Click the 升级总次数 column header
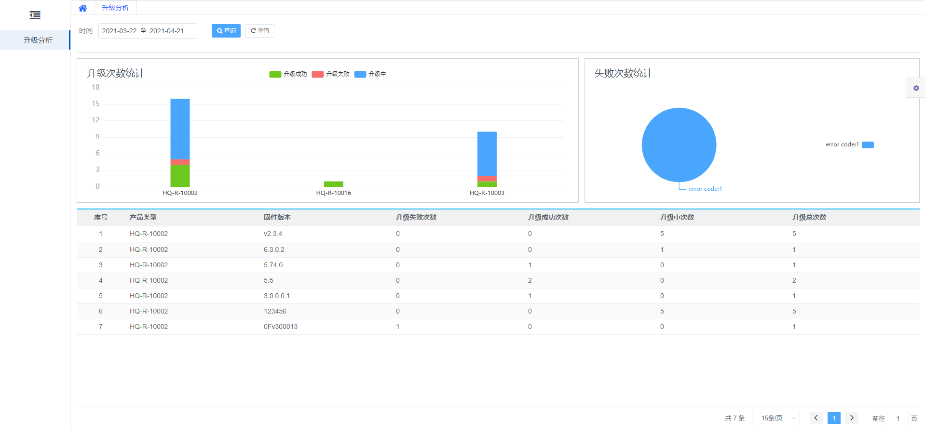This screenshot has height=431, width=925. [809, 218]
